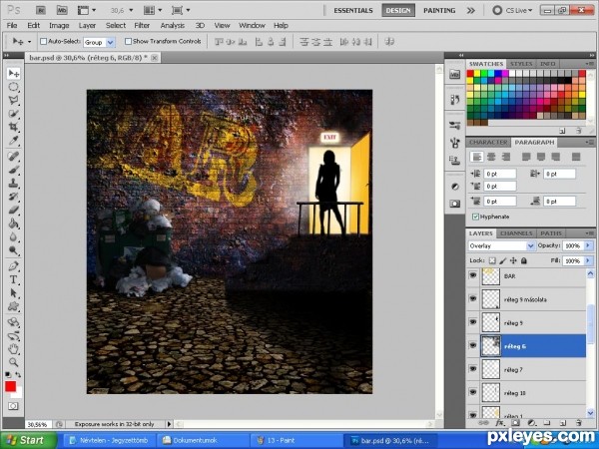Uncheck the Hyphenate checkbox

(475, 217)
